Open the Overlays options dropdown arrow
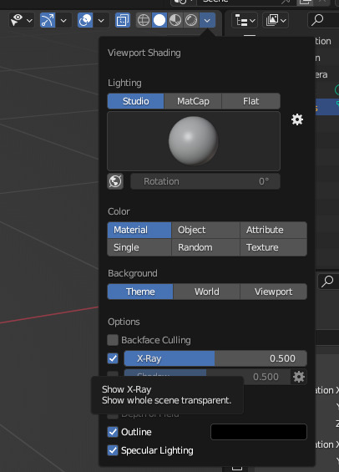This screenshot has width=339, height=472. point(101,21)
